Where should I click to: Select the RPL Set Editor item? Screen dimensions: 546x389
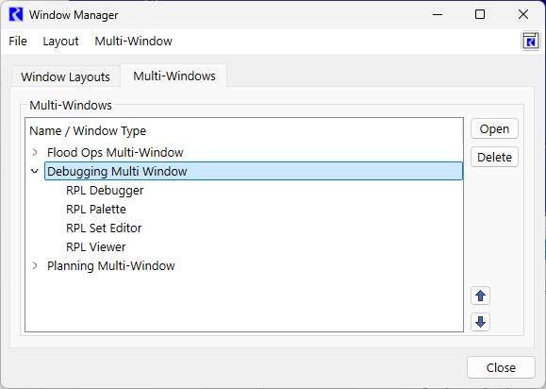[104, 228]
